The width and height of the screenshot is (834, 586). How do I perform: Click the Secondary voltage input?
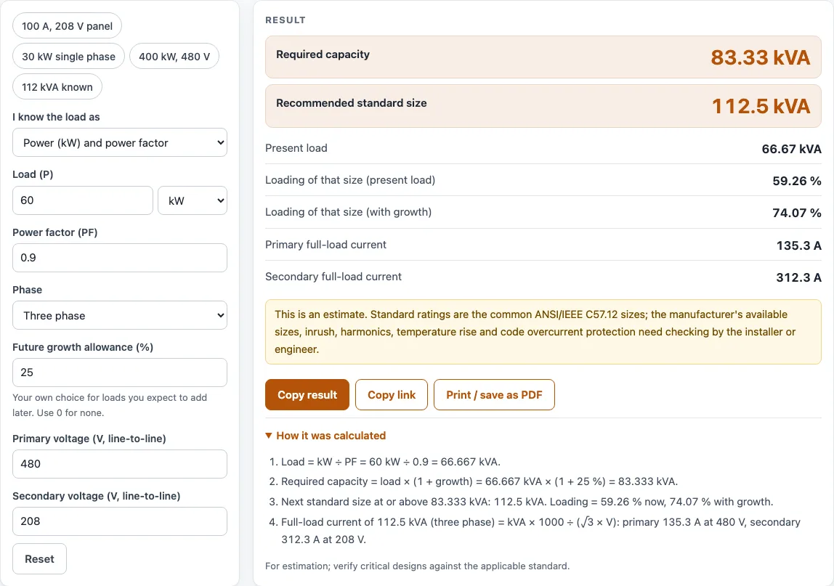click(120, 521)
